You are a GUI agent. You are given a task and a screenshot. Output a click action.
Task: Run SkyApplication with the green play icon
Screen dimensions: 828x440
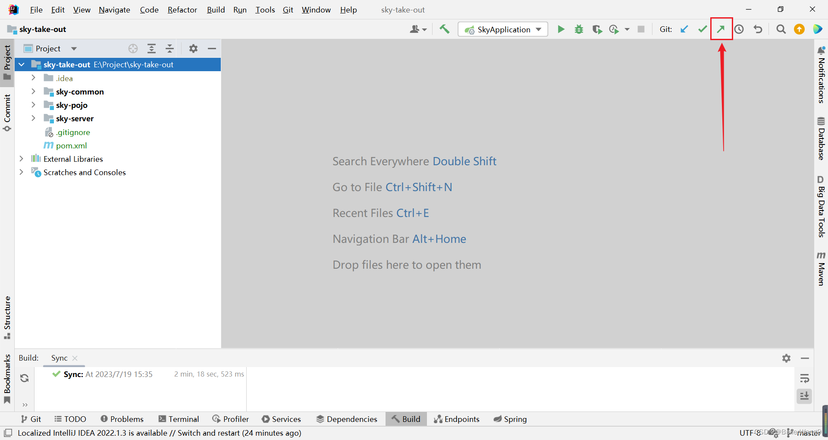(561, 29)
